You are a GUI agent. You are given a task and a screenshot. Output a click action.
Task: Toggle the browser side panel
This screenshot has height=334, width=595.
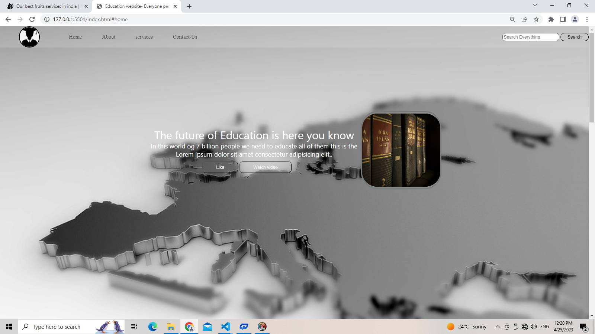(x=563, y=19)
